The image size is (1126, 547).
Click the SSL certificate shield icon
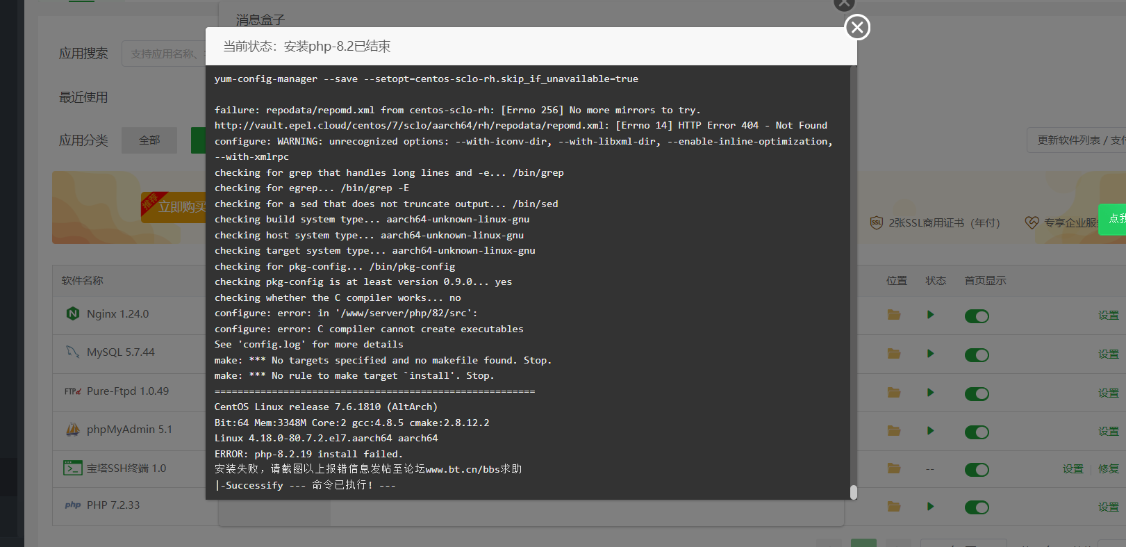coord(877,222)
